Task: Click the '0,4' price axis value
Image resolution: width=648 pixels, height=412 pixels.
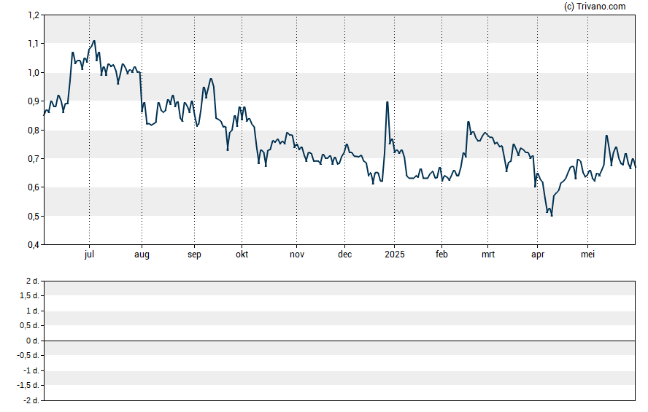Action: point(34,245)
